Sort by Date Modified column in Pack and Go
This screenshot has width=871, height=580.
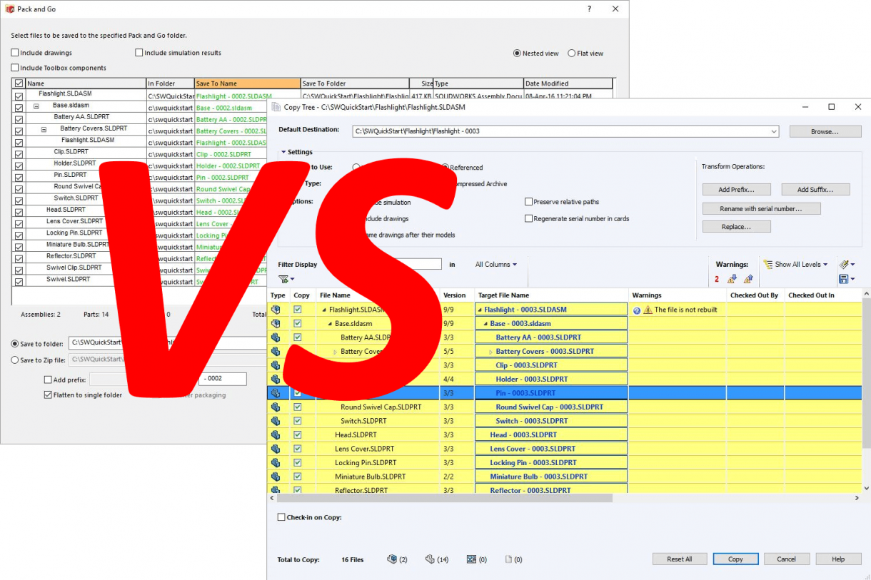point(568,83)
